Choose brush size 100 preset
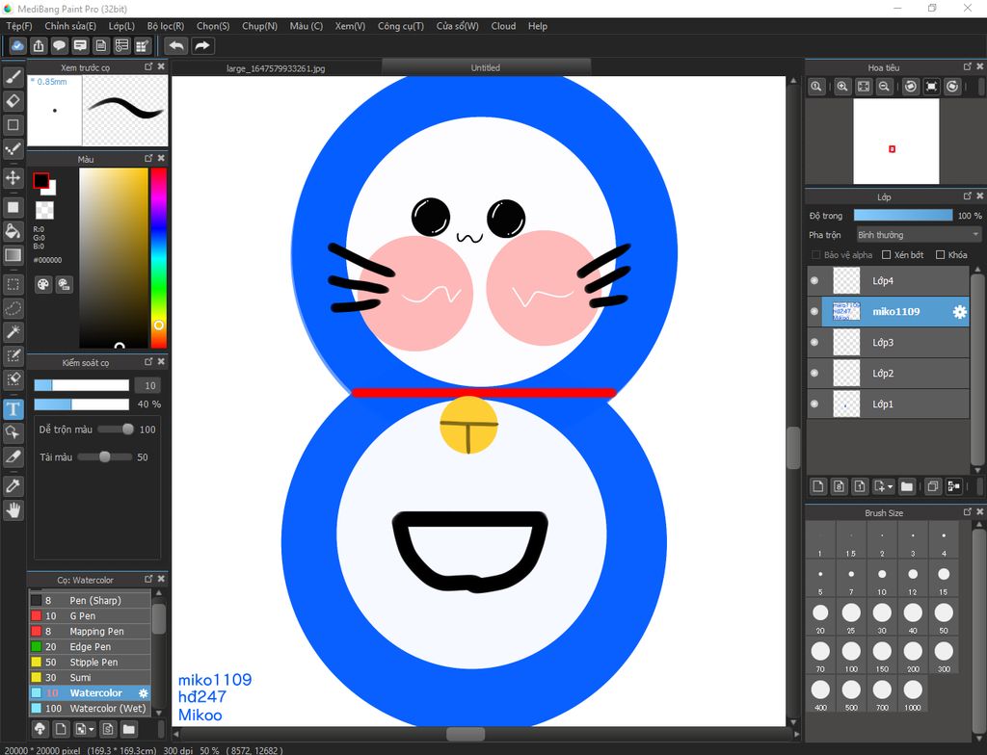 [851, 656]
